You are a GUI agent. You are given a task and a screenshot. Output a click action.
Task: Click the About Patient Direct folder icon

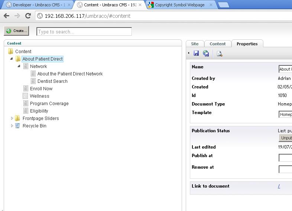tap(18, 59)
